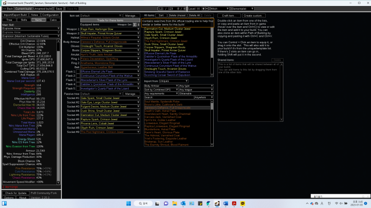
Task: Switch to the Calcs tab
Action: tap(53, 20)
